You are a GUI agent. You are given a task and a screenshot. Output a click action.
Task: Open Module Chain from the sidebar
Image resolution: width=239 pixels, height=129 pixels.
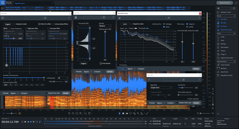[226, 12]
